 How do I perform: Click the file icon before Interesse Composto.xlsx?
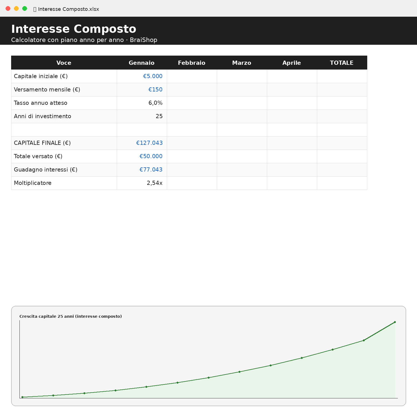[x=35, y=9]
